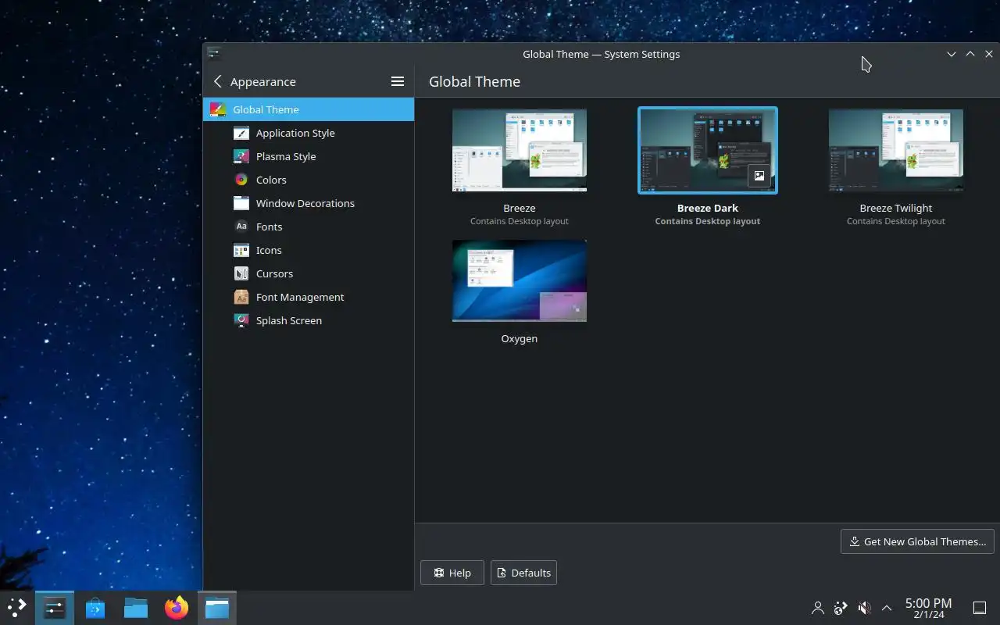Click the preview overlay icon on Breeze Dark
Screen dimensions: 1000x625
point(759,176)
